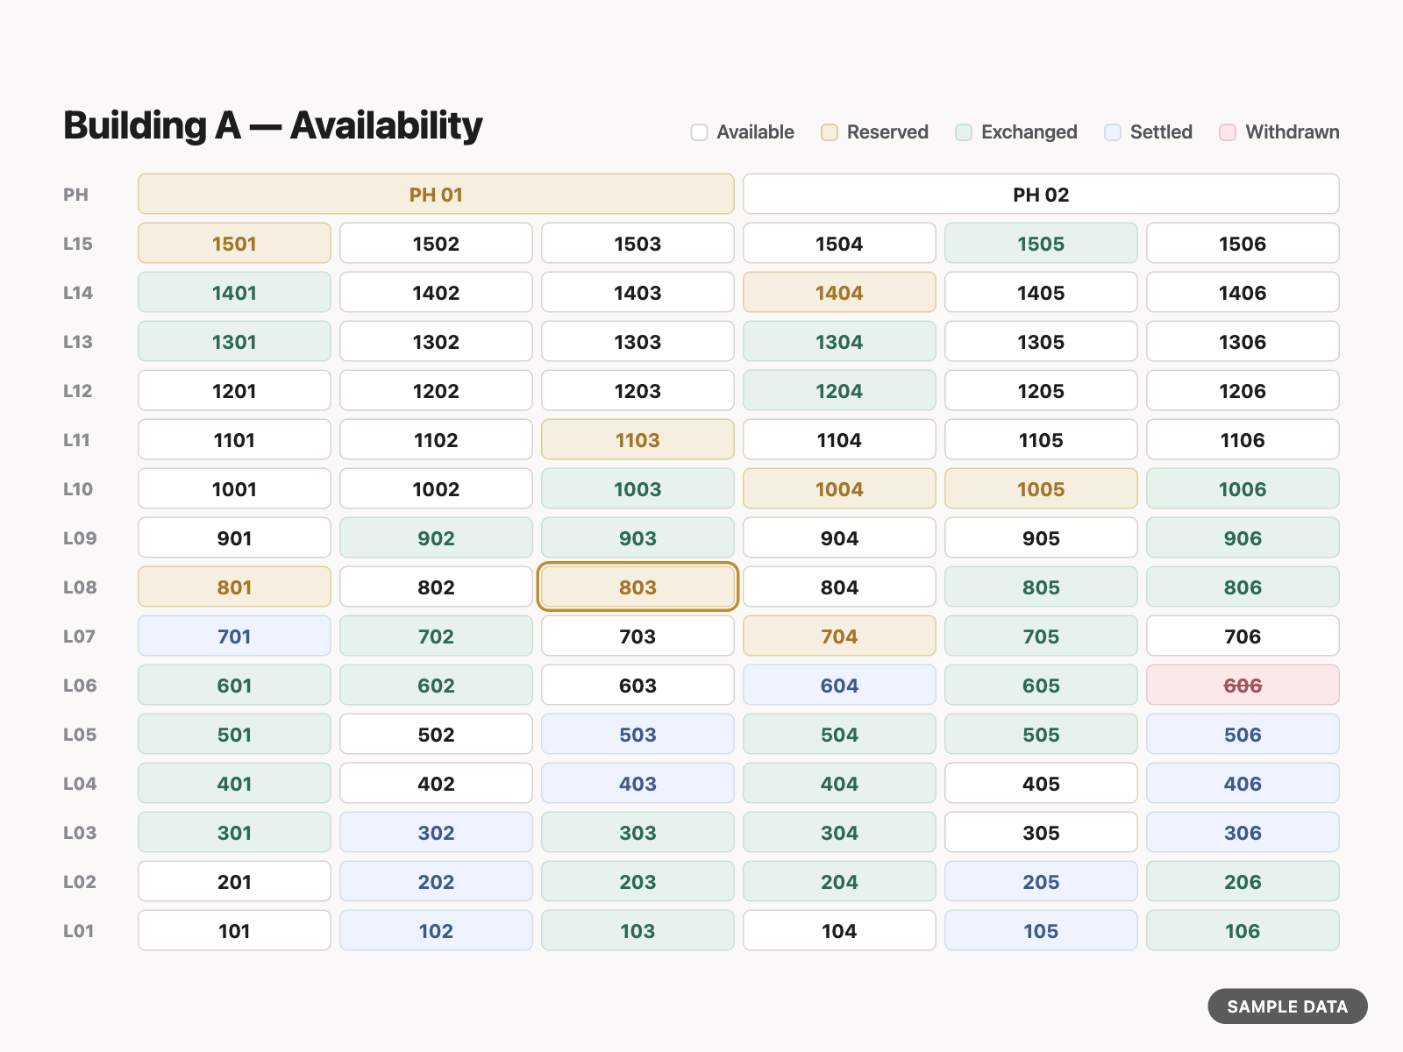Click the highlighted unit 803
This screenshot has height=1052, width=1403.
637,586
